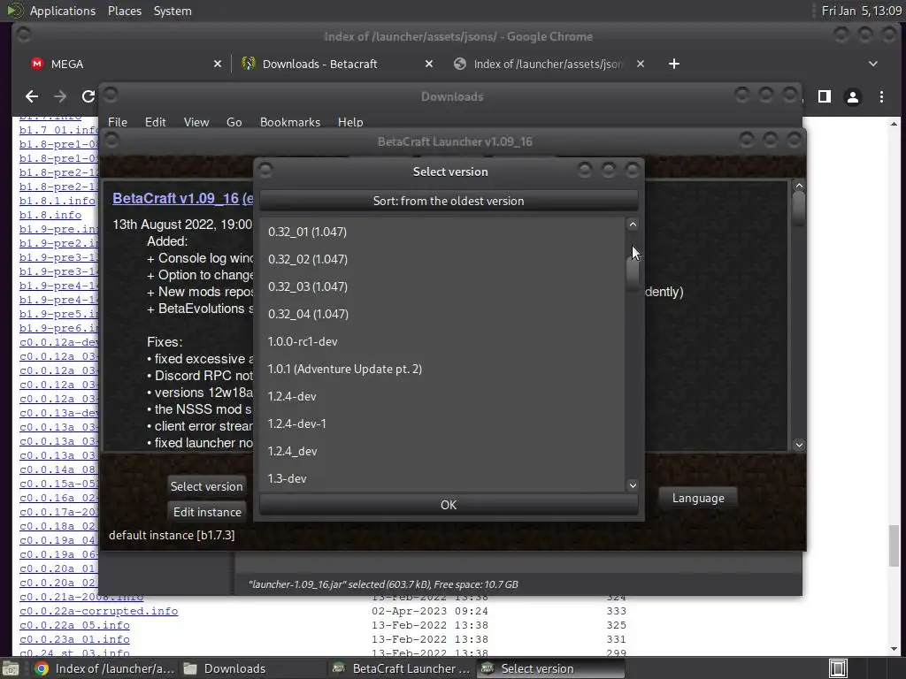Image resolution: width=906 pixels, height=679 pixels.
Task: Open BetaCraft v1.09_16 changelog link
Action: [x=182, y=199]
